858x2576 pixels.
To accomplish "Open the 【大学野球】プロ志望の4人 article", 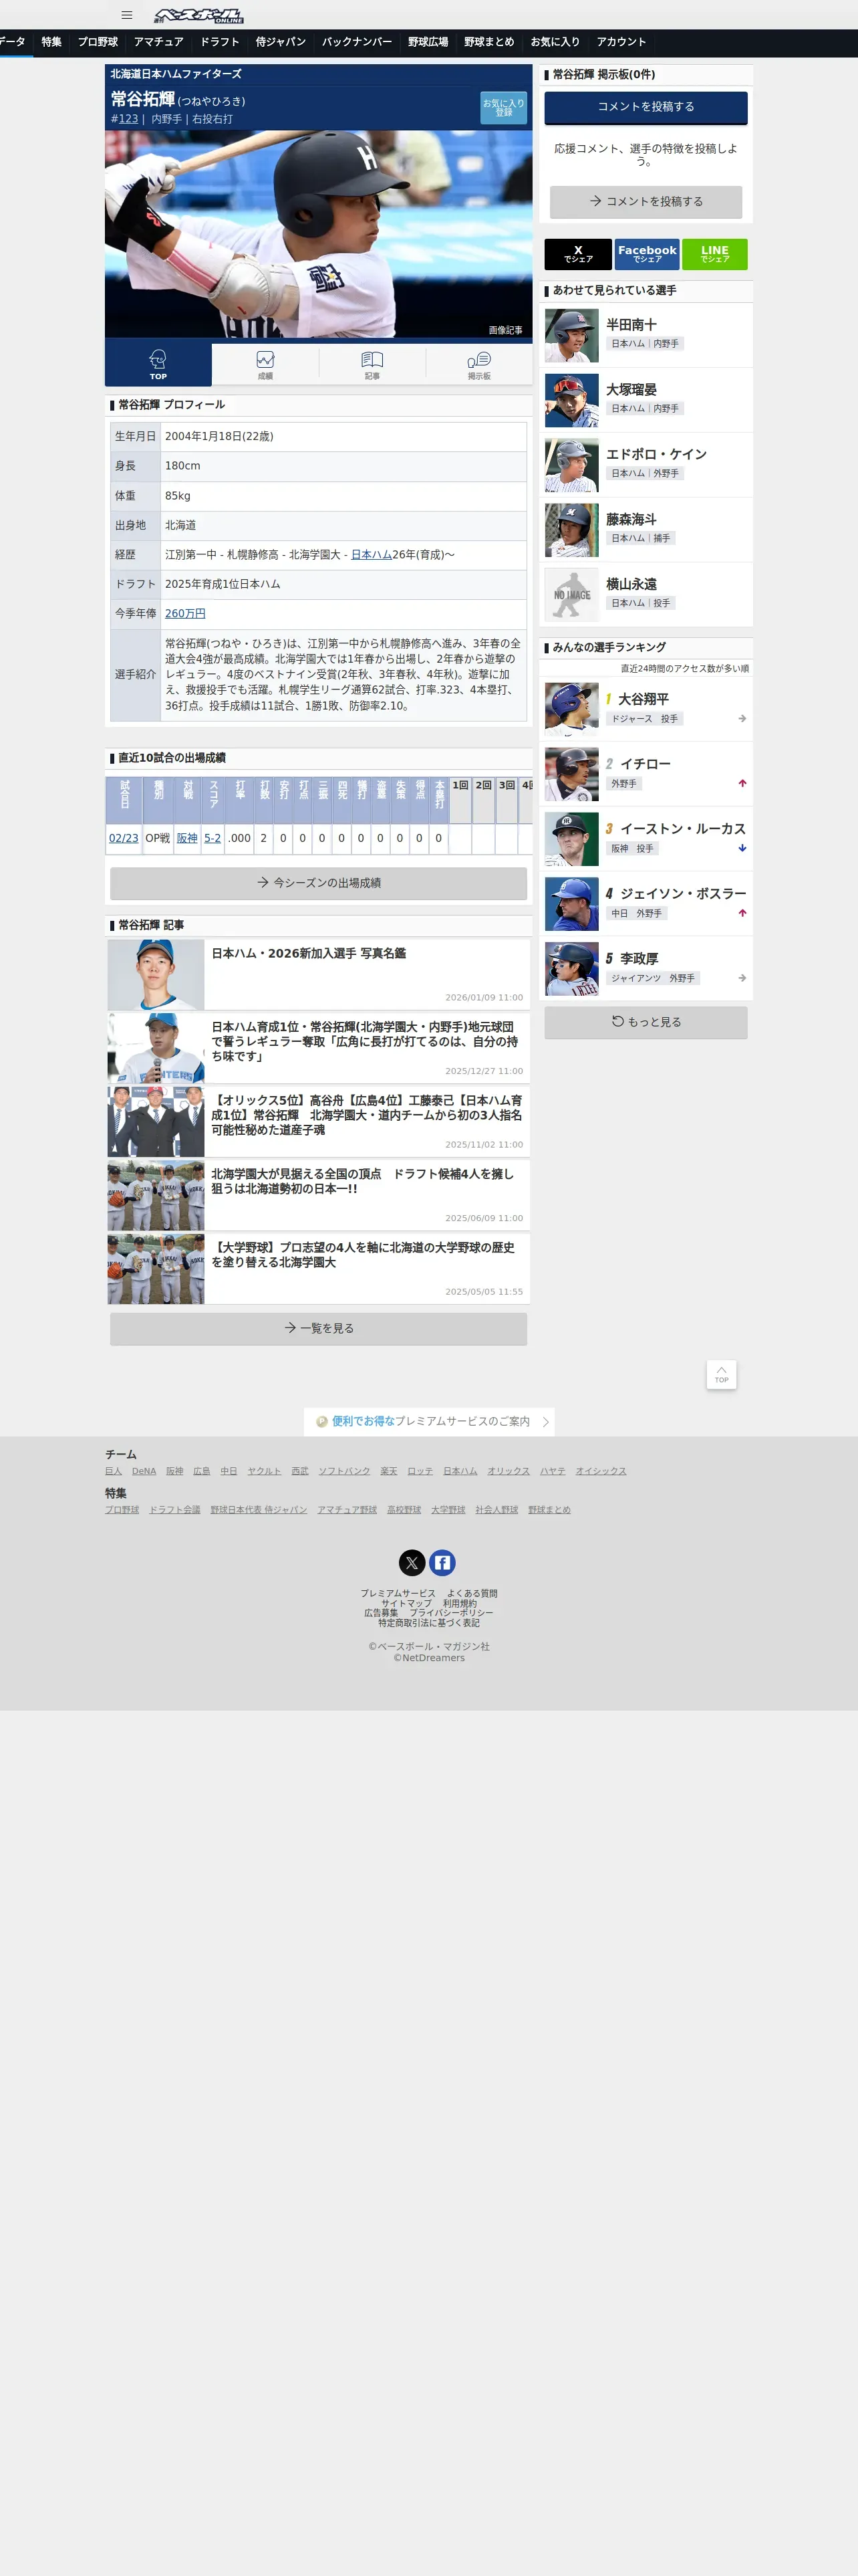I will [x=319, y=1269].
